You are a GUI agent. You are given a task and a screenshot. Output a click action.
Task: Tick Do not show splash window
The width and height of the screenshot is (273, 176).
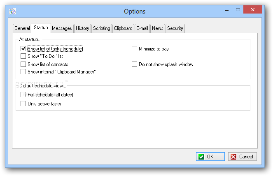(x=135, y=64)
